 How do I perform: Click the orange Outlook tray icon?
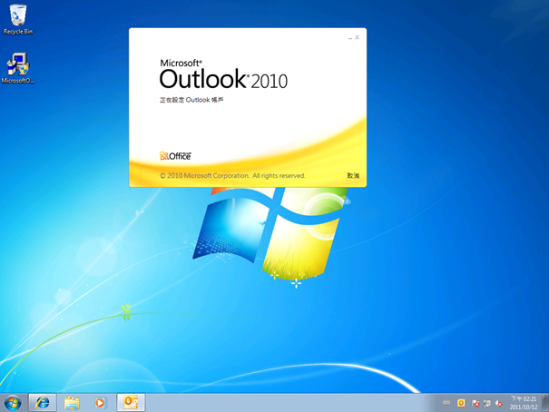click(461, 403)
